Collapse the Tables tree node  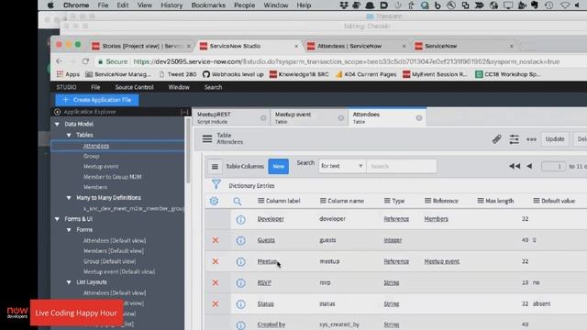69,135
